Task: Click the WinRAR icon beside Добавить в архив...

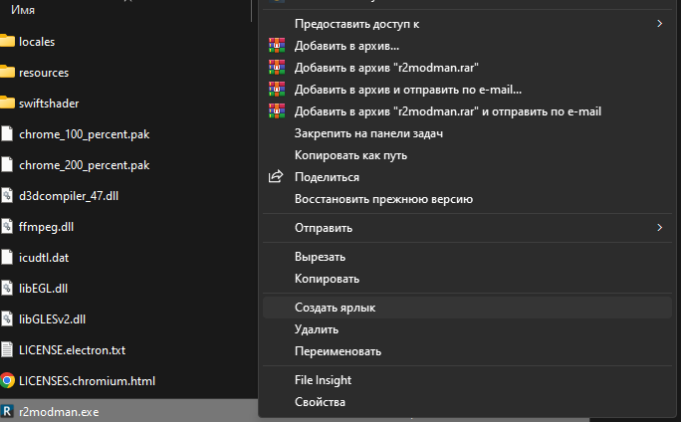Action: (x=277, y=46)
